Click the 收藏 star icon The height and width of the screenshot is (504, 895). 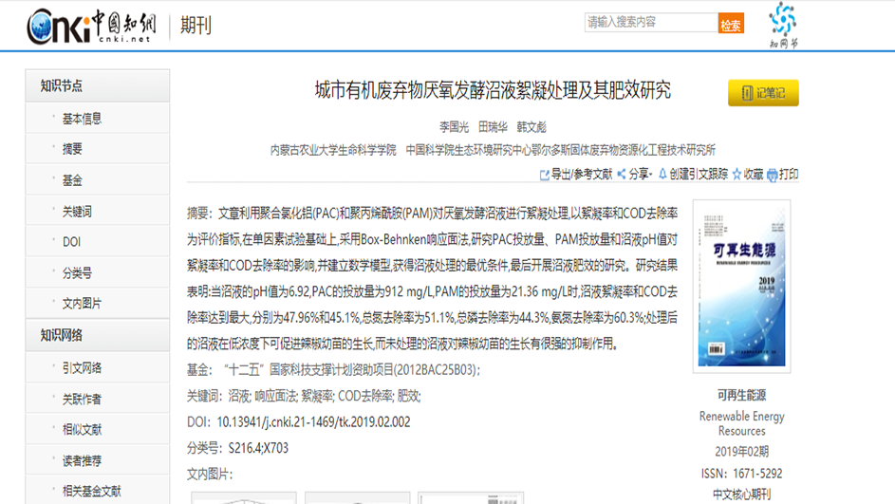(737, 174)
